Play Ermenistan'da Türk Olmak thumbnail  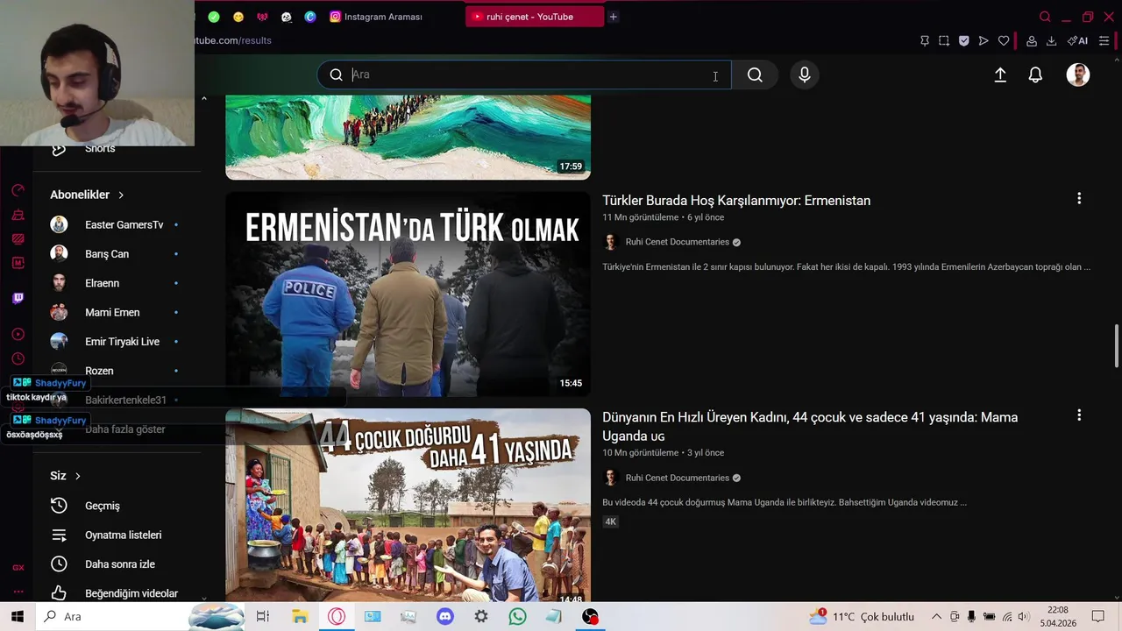(x=408, y=294)
